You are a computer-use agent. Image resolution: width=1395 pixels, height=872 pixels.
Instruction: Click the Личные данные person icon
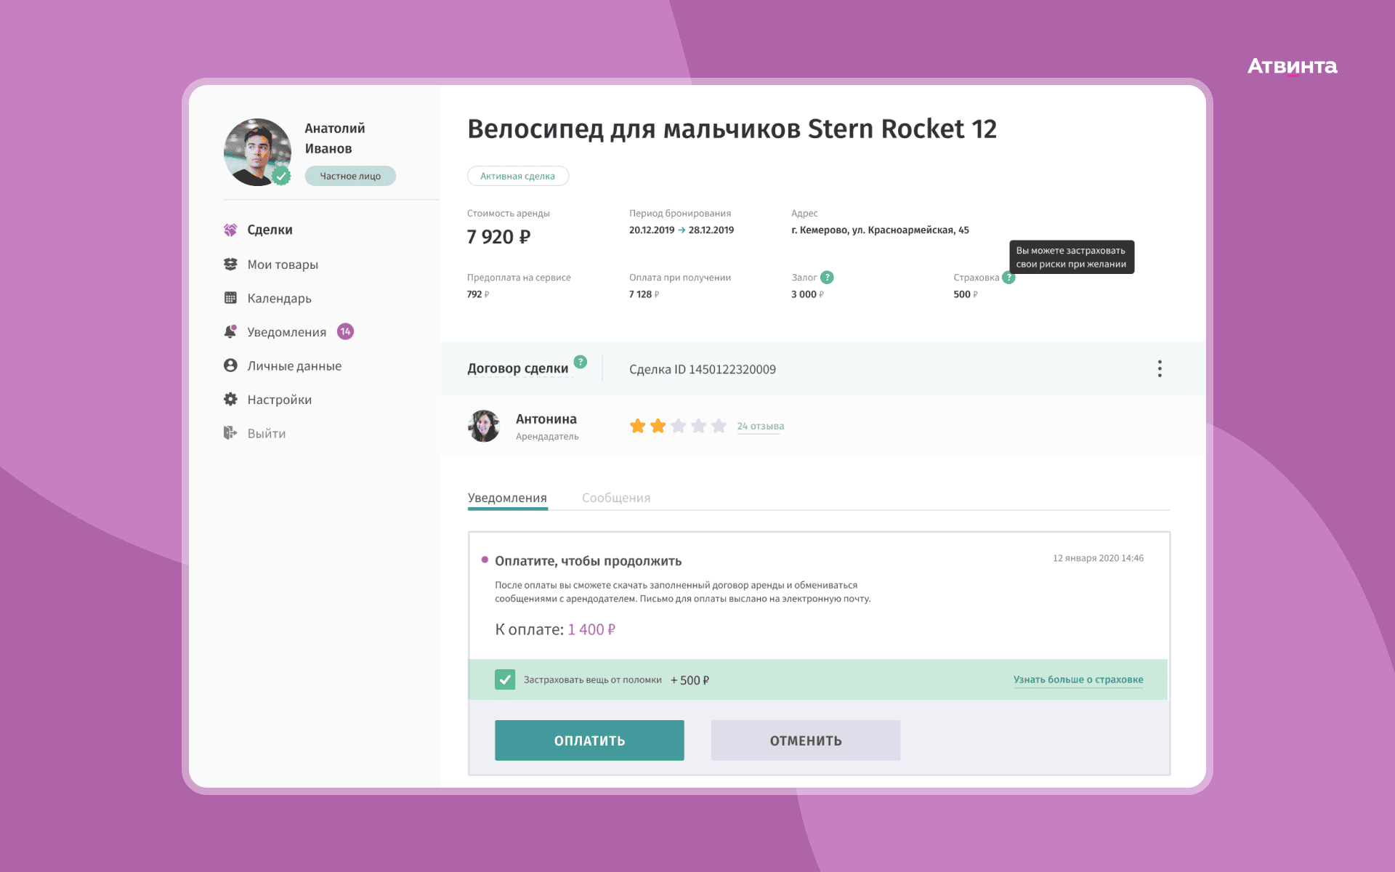pos(230,366)
